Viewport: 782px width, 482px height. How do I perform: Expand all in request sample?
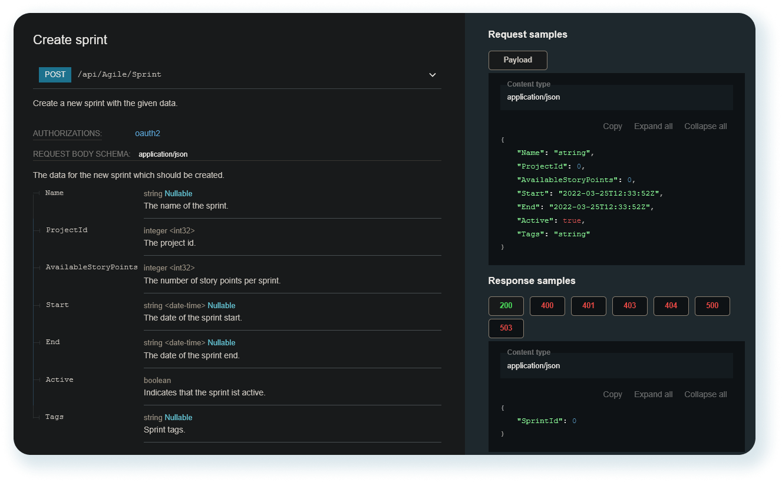click(x=653, y=126)
